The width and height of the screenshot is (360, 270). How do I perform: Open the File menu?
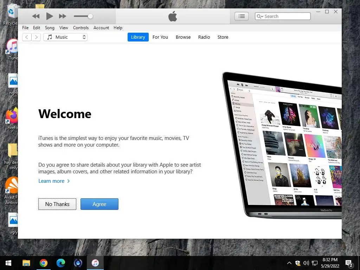[x=25, y=28]
